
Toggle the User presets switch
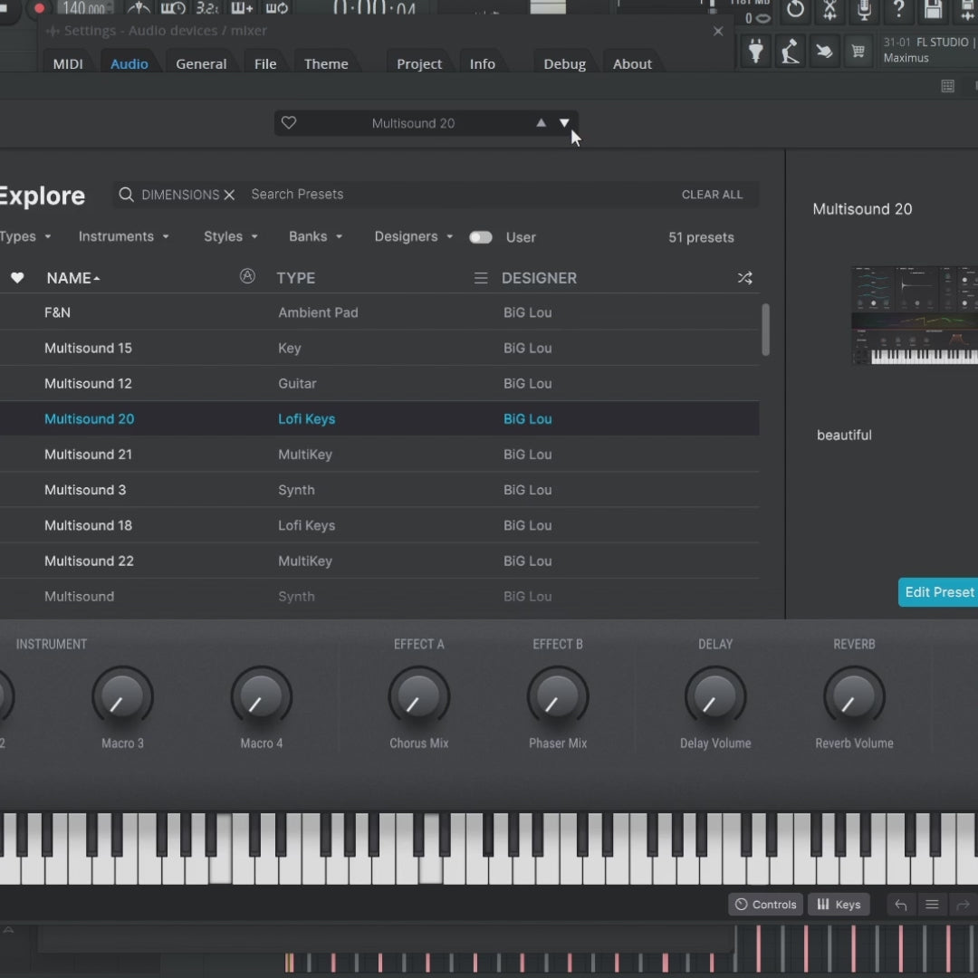481,237
